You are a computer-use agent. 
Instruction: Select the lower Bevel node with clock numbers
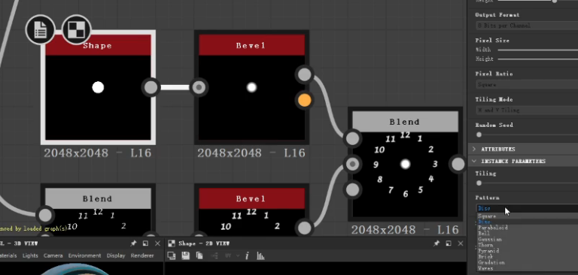coord(252,210)
